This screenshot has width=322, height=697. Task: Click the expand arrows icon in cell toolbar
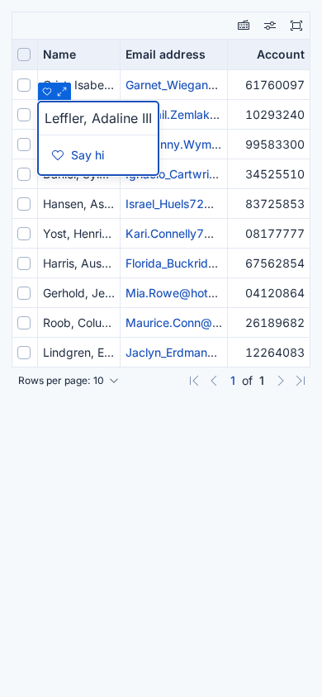coord(62,92)
